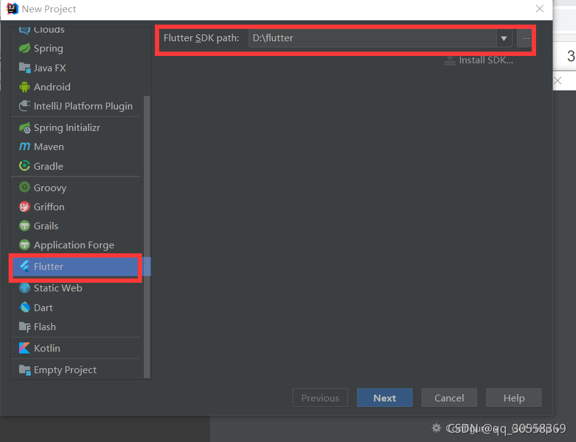Screen dimensions: 576x442
Task: Select Maven project type label
Action: 49,146
